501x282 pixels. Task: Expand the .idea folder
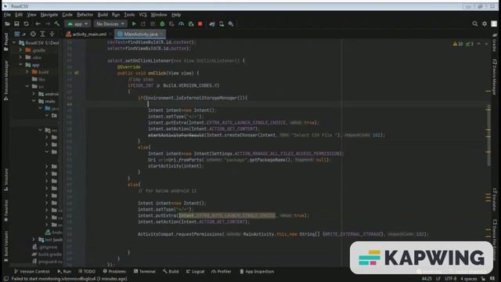[x=21, y=57]
